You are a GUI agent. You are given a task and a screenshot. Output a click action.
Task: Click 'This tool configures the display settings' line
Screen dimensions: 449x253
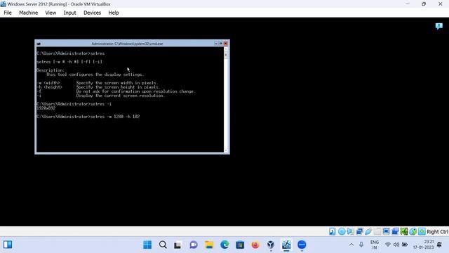[x=95, y=74]
